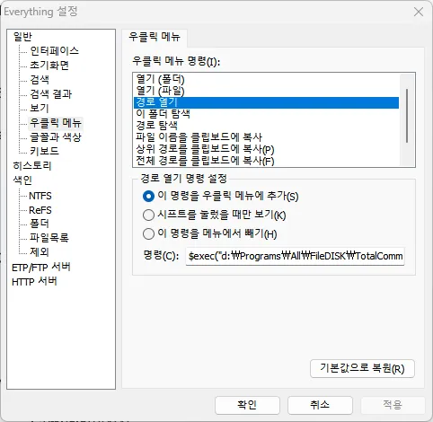433x422 pixels.
Task: Click the 명령 input field
Action: click(x=295, y=256)
